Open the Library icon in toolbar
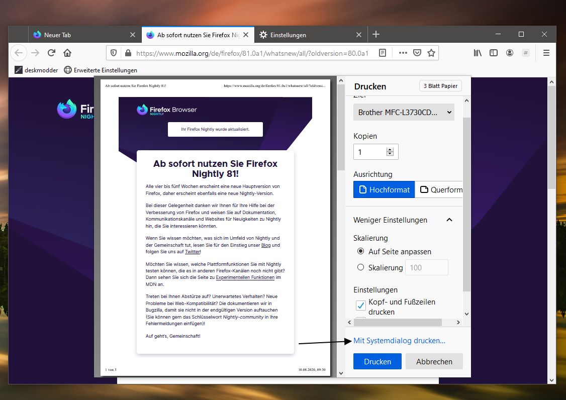This screenshot has width=566, height=400. [478, 53]
